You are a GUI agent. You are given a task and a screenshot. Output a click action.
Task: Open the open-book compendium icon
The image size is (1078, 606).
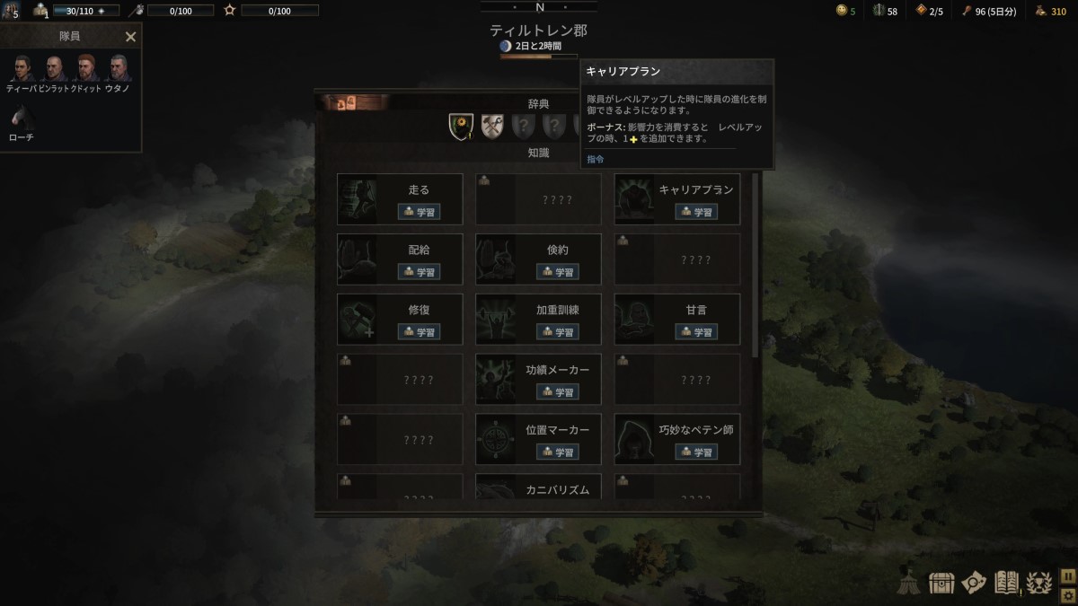[x=1006, y=583]
